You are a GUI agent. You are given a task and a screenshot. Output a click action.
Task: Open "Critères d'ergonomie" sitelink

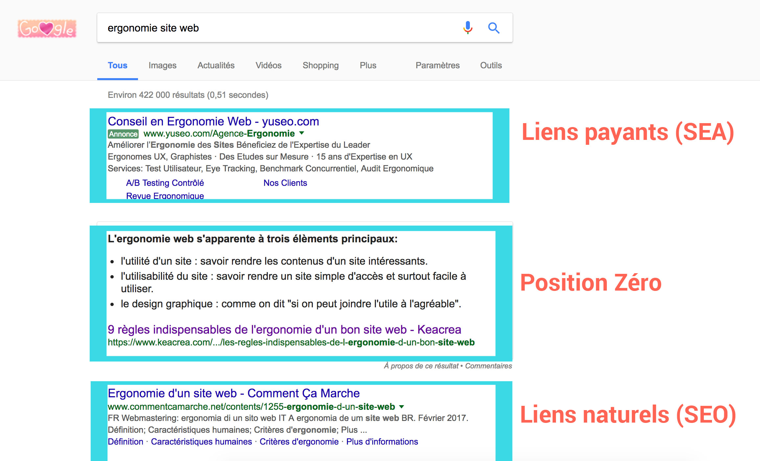coord(299,442)
